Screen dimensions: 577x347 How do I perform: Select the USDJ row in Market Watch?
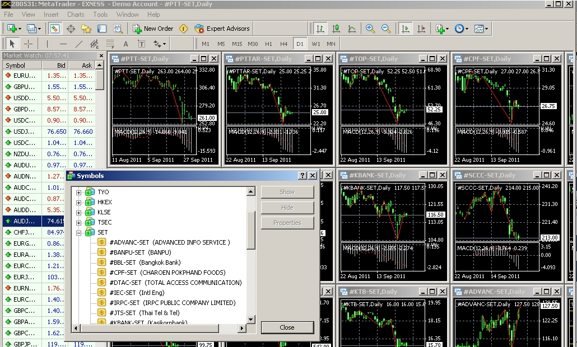coord(49,132)
